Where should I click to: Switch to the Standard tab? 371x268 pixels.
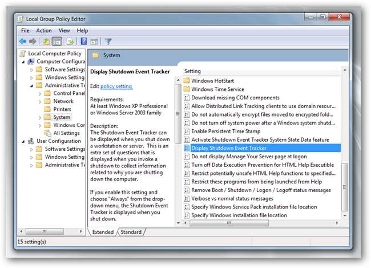tap(131, 232)
